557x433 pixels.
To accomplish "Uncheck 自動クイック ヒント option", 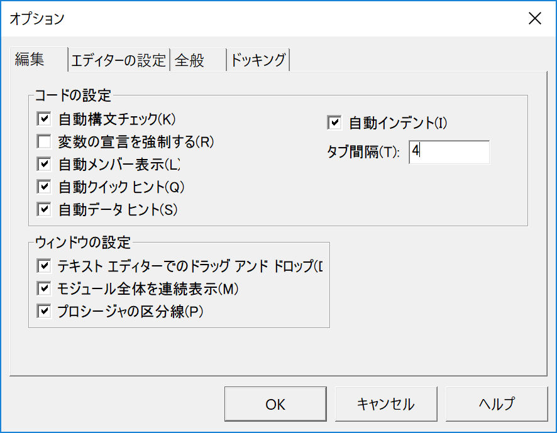I will click(44, 187).
